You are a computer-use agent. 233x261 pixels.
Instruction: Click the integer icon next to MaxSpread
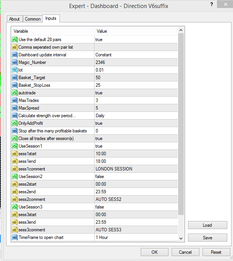click(14, 108)
